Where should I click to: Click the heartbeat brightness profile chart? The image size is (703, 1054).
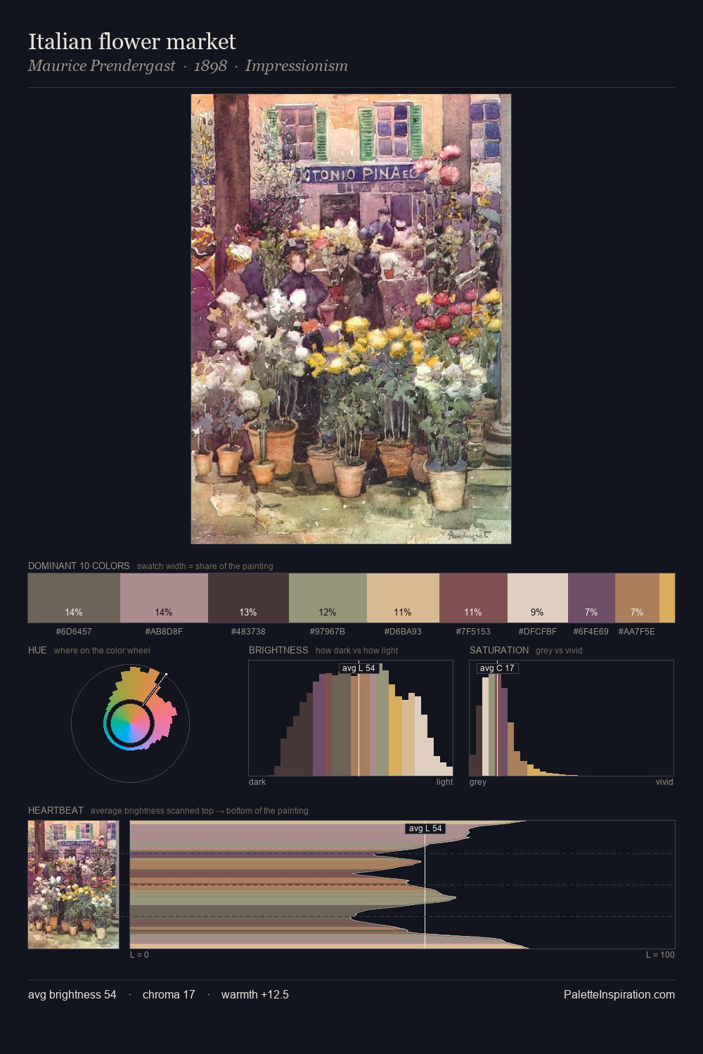coord(402,885)
